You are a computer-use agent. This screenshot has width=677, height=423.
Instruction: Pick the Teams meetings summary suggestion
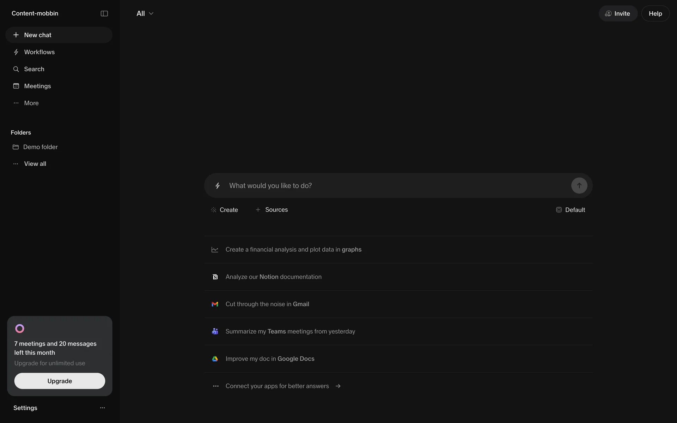(290, 331)
